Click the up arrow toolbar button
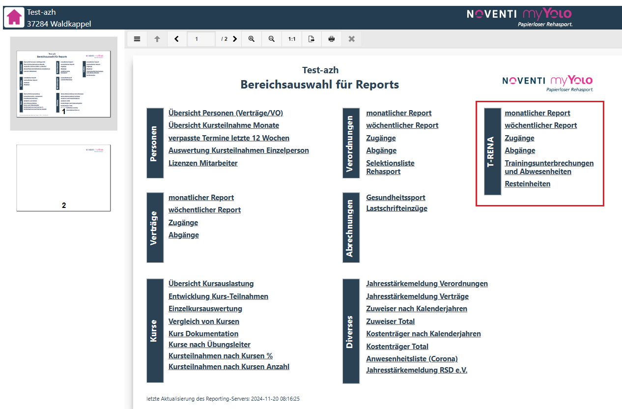Image resolution: width=622 pixels, height=409 pixels. 157,39
